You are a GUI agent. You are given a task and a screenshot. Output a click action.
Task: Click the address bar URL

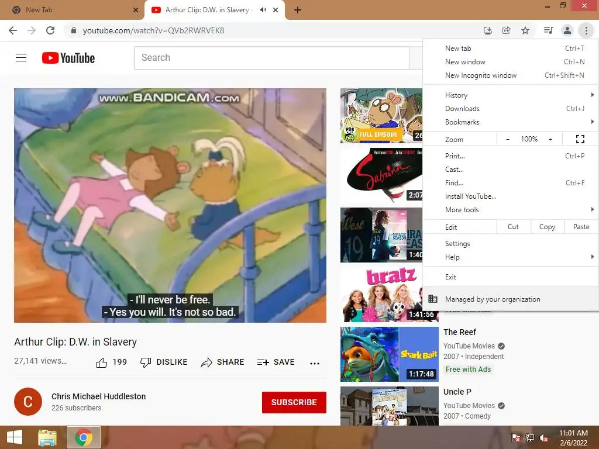[x=154, y=30]
